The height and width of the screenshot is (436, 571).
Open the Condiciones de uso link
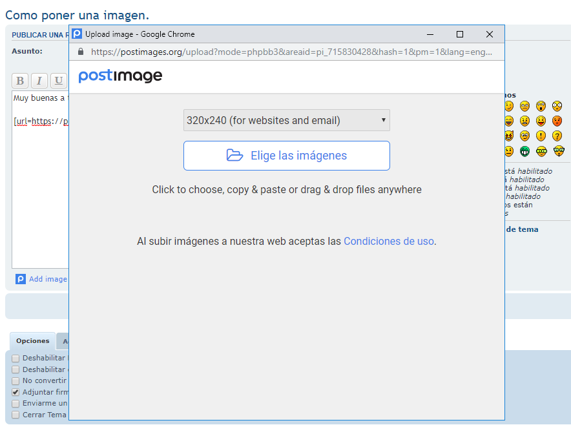(389, 241)
